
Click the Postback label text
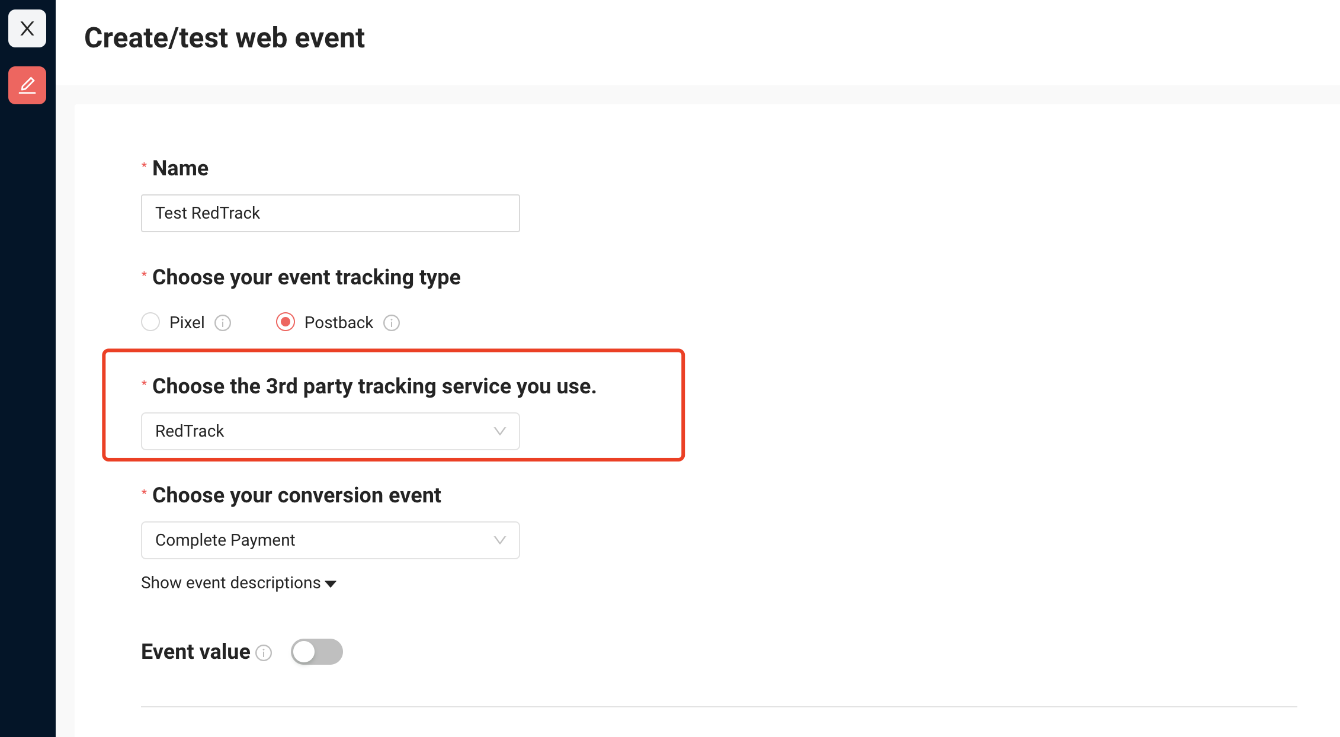pyautogui.click(x=339, y=323)
